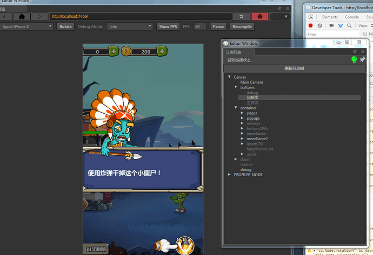Click the Recompile button
Viewport: 373px width, 255px height.
pyautogui.click(x=242, y=26)
